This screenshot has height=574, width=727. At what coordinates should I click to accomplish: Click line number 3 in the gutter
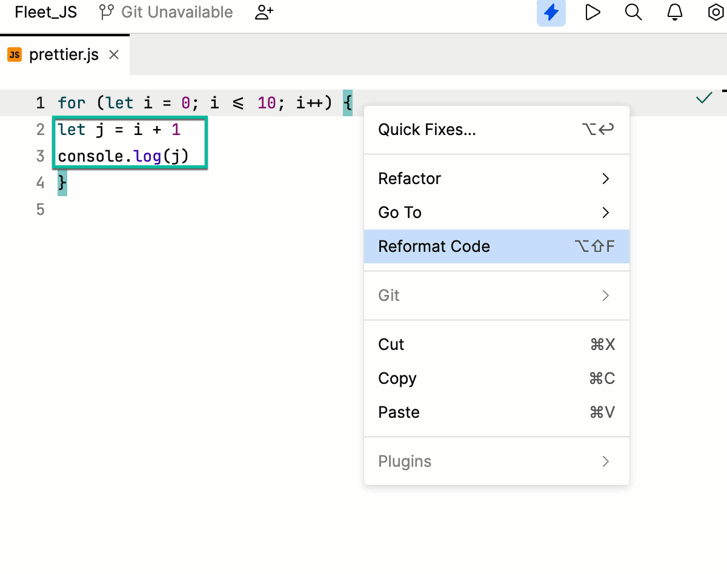(x=40, y=156)
